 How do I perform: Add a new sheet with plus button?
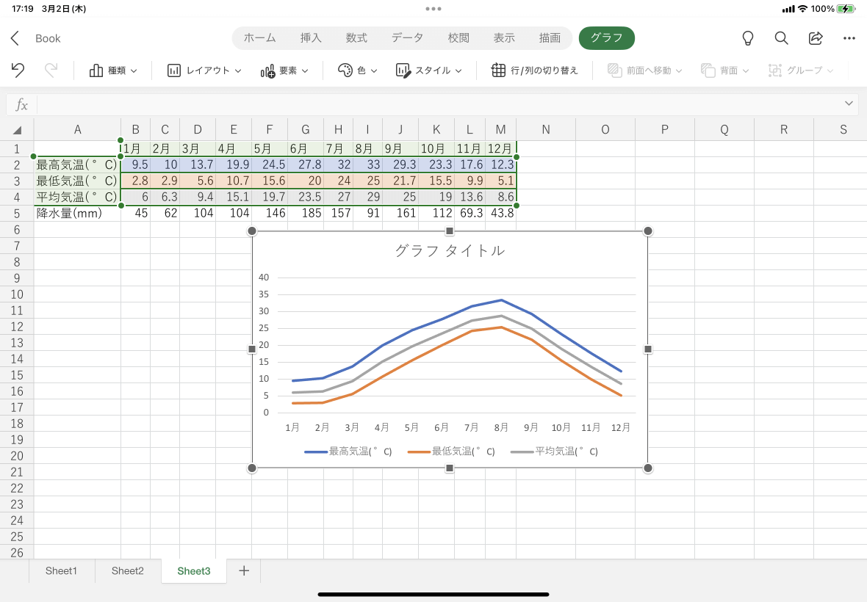pos(244,570)
